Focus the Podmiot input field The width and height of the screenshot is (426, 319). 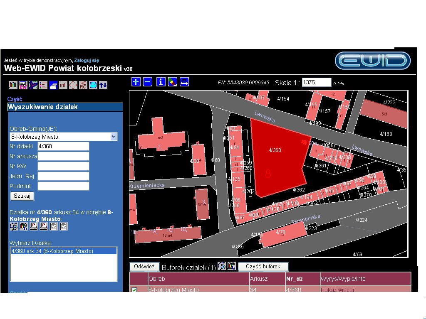click(63, 186)
